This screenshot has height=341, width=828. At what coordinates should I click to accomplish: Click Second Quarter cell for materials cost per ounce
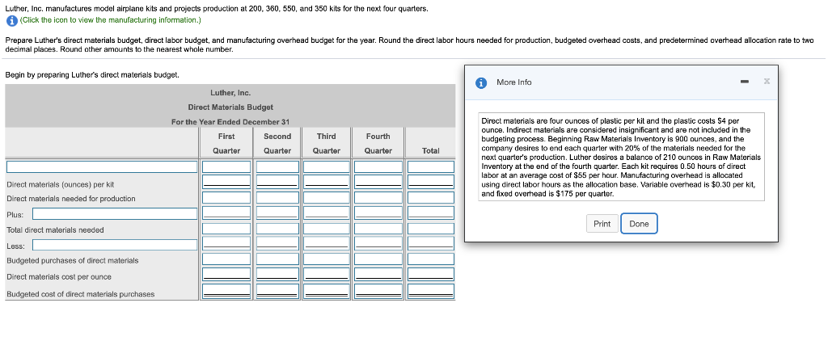click(277, 275)
